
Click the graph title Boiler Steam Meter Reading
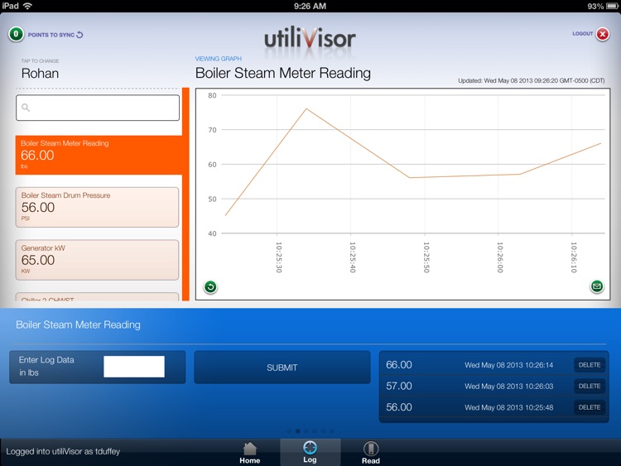(283, 73)
